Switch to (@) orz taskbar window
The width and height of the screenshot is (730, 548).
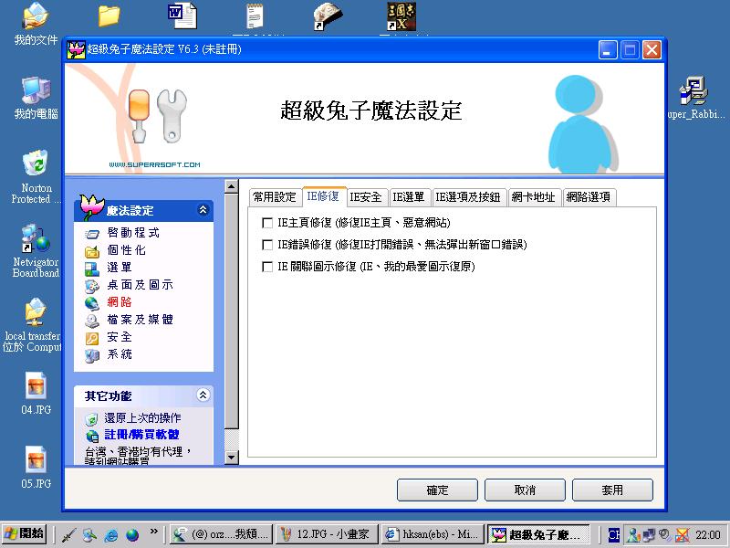221,534
